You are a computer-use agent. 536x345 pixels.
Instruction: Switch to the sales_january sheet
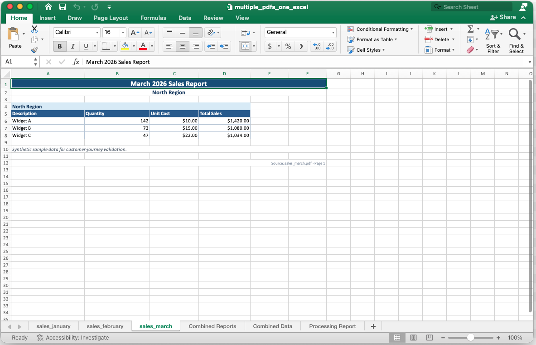point(53,326)
